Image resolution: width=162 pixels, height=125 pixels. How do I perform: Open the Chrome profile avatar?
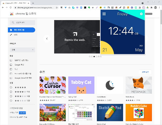click(155, 8)
